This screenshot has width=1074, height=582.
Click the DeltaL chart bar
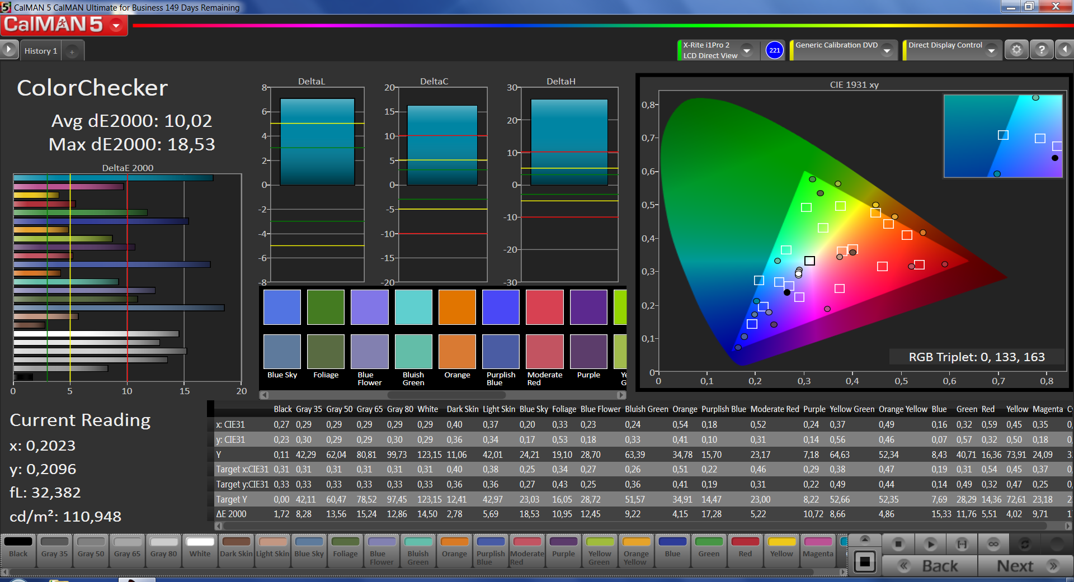pos(317,141)
